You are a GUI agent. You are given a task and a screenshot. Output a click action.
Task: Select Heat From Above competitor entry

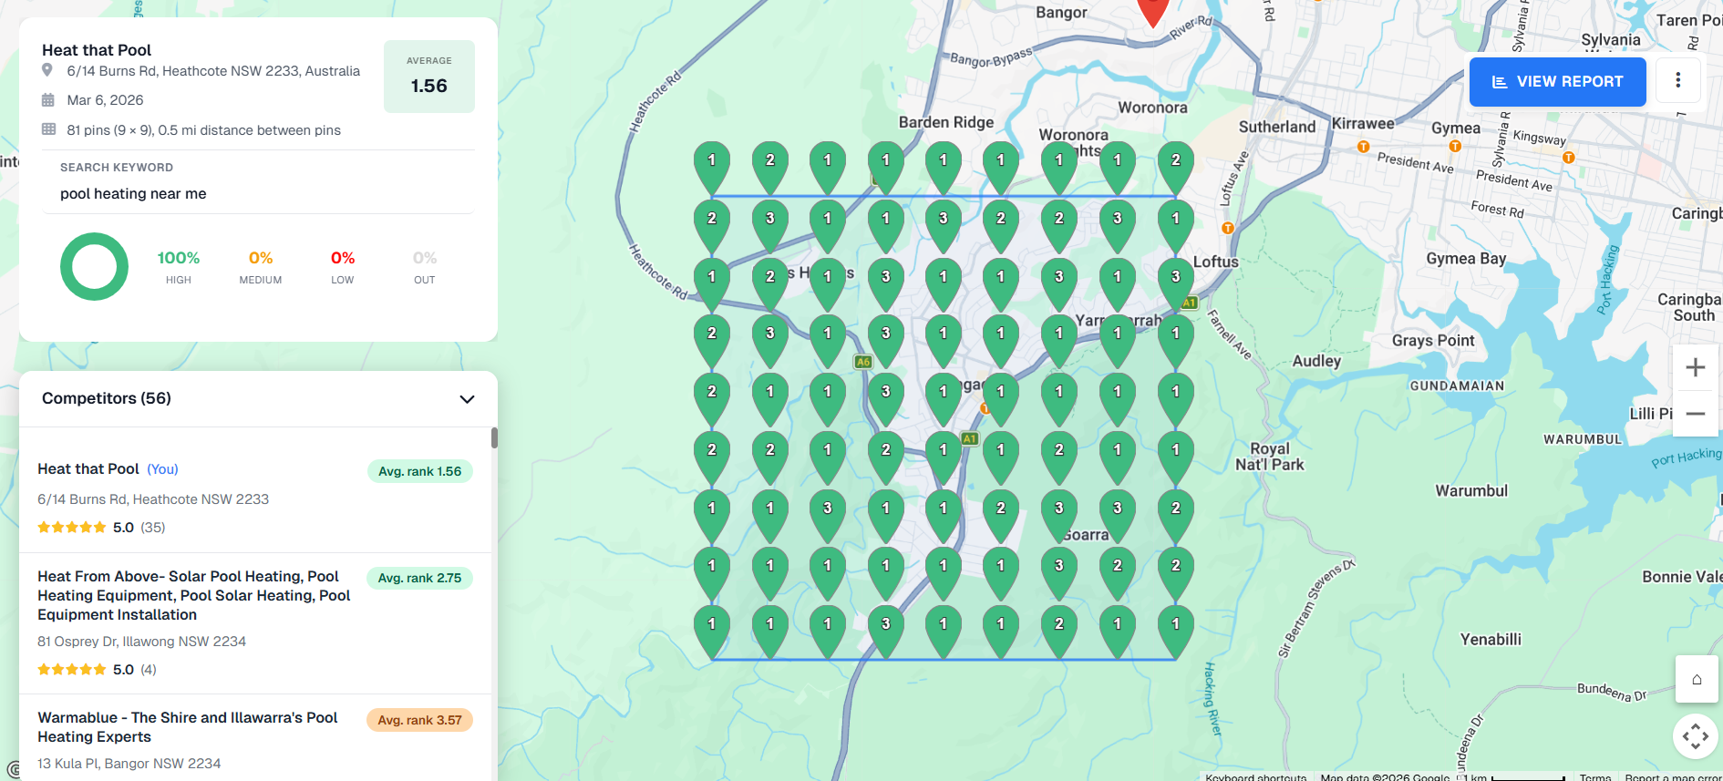click(x=255, y=623)
